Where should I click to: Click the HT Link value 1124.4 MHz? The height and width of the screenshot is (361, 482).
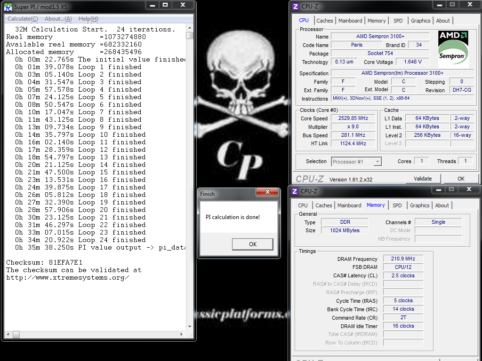(353, 143)
